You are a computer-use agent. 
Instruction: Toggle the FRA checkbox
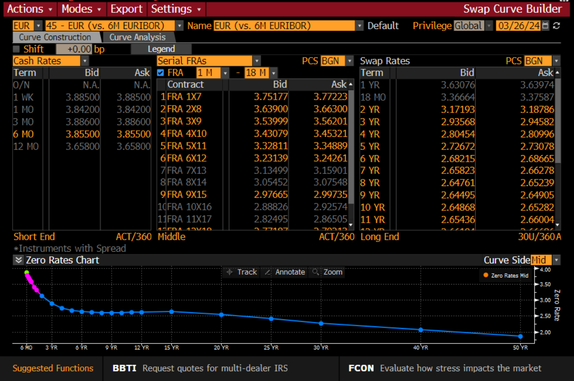tap(161, 73)
